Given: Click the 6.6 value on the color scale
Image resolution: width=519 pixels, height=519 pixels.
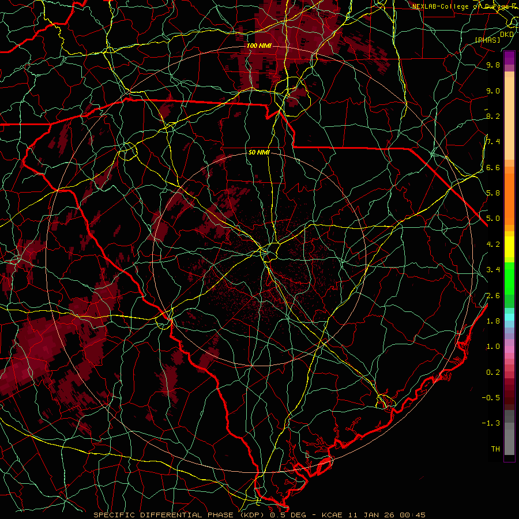Looking at the screenshot, I should coord(493,167).
